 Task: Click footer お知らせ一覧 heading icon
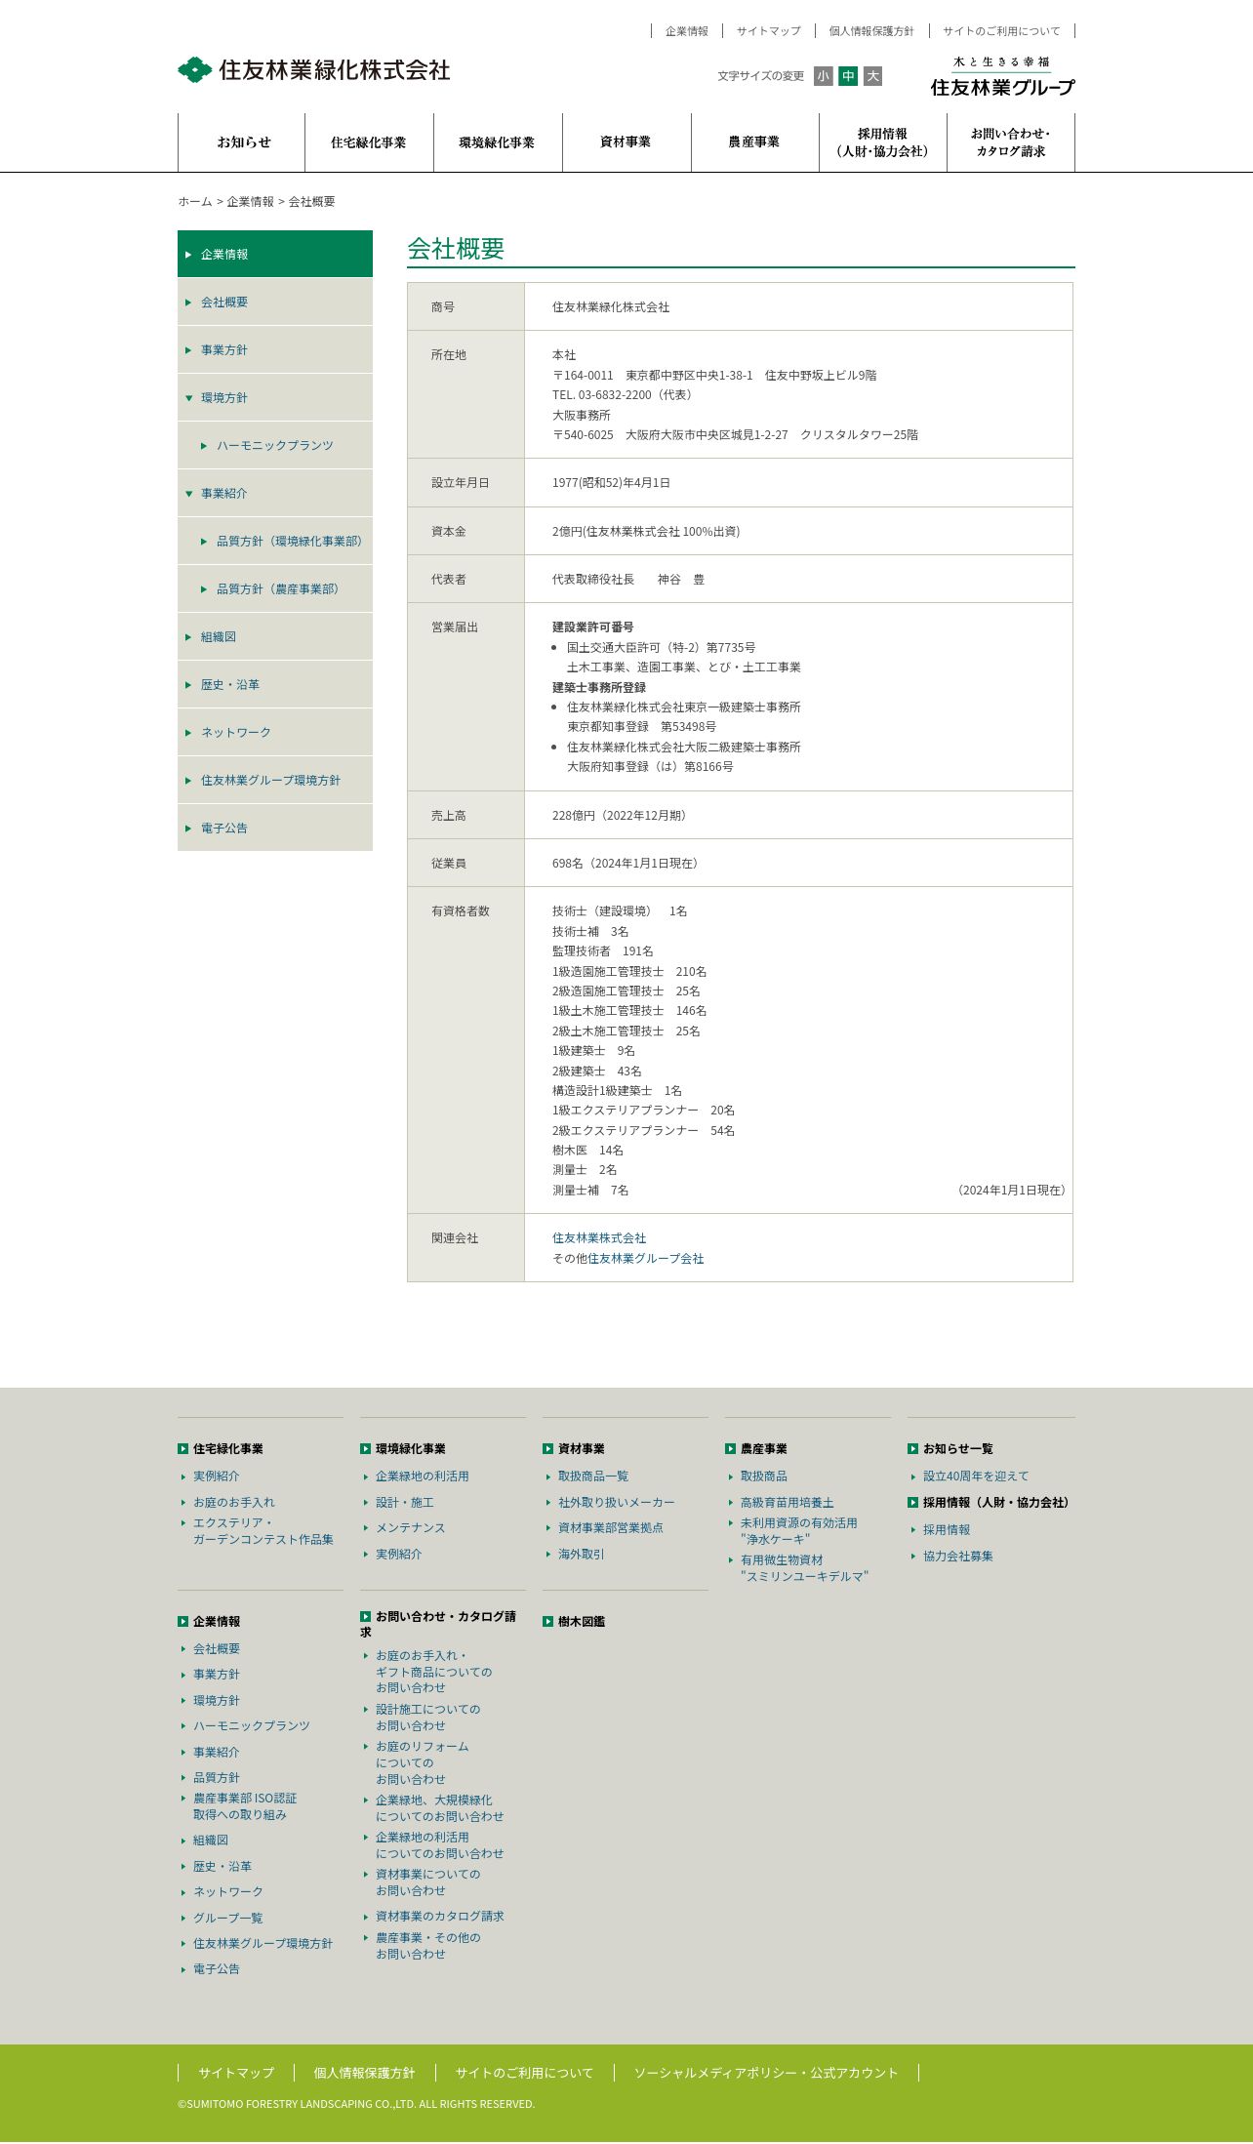coord(912,1449)
